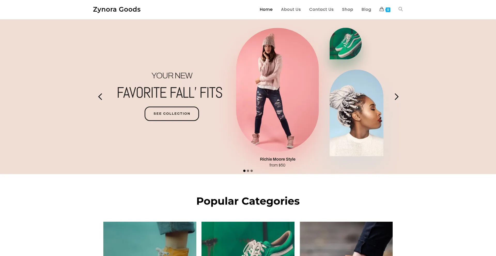Click the Zynora Goods logo
The height and width of the screenshot is (256, 496).
117,9
